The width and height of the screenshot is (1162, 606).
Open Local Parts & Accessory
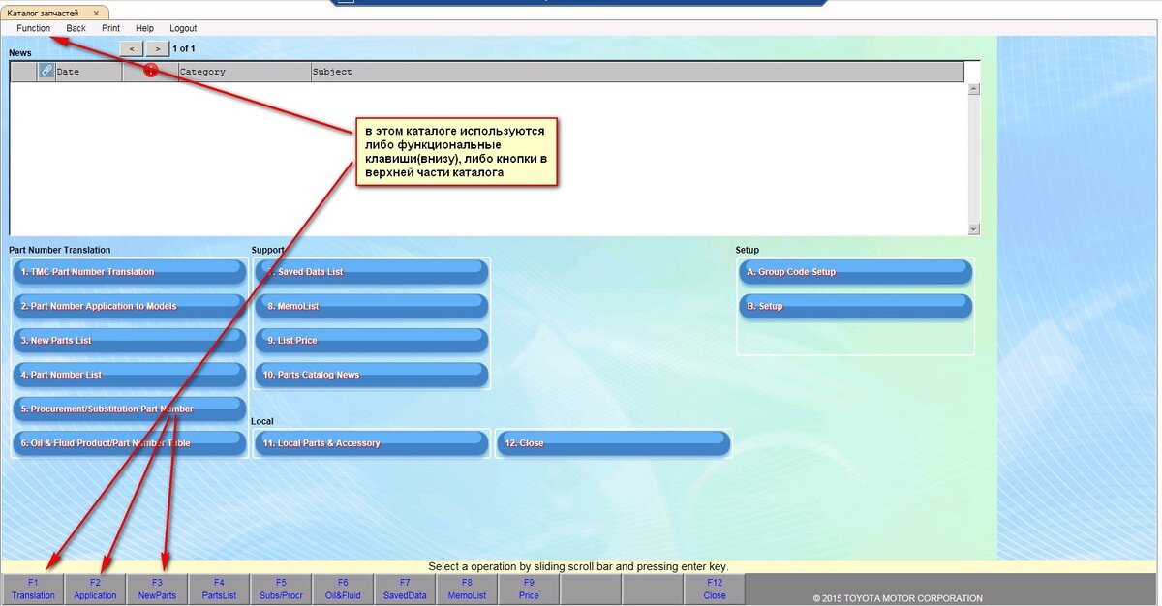pos(371,443)
